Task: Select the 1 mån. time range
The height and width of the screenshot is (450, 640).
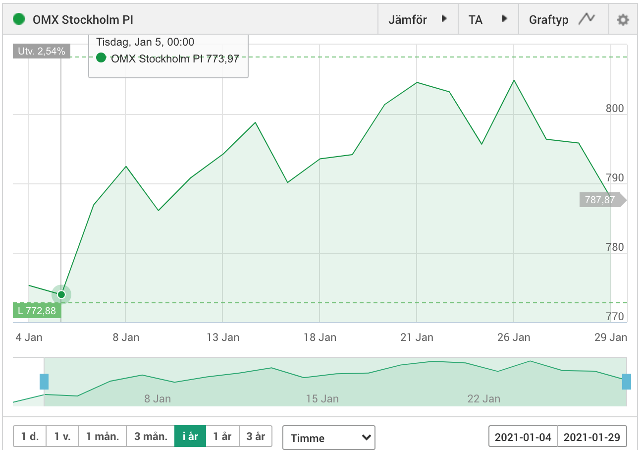Action: (x=103, y=437)
